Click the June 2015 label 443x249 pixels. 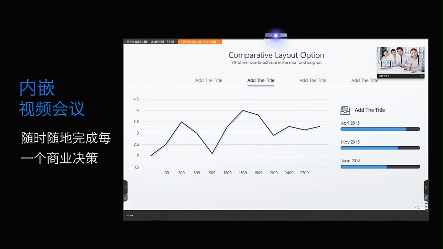pyautogui.click(x=350, y=160)
